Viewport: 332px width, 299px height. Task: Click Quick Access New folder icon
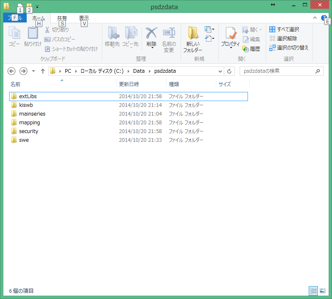tap(29, 6)
